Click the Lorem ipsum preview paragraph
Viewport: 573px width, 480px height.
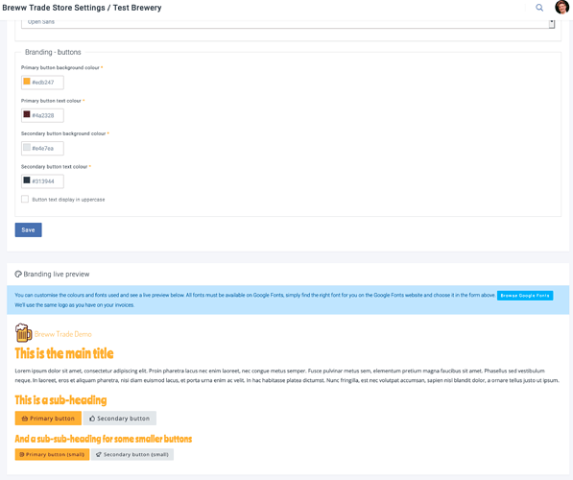click(x=287, y=375)
